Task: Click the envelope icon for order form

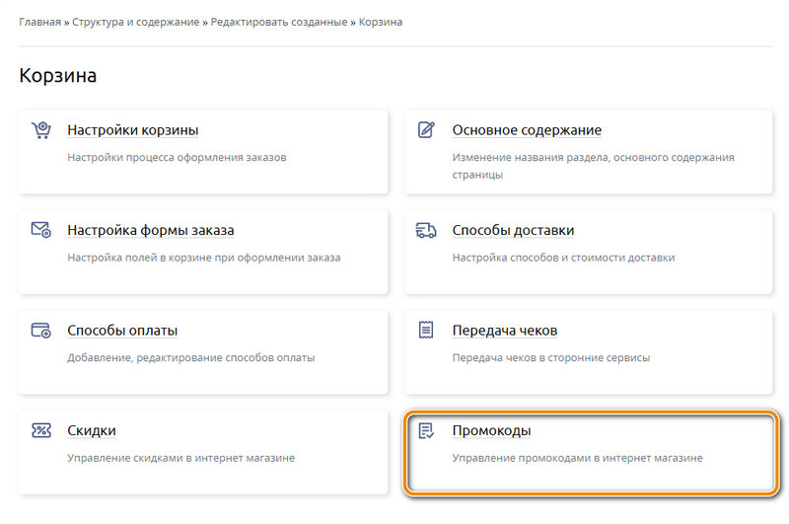Action: (40, 230)
